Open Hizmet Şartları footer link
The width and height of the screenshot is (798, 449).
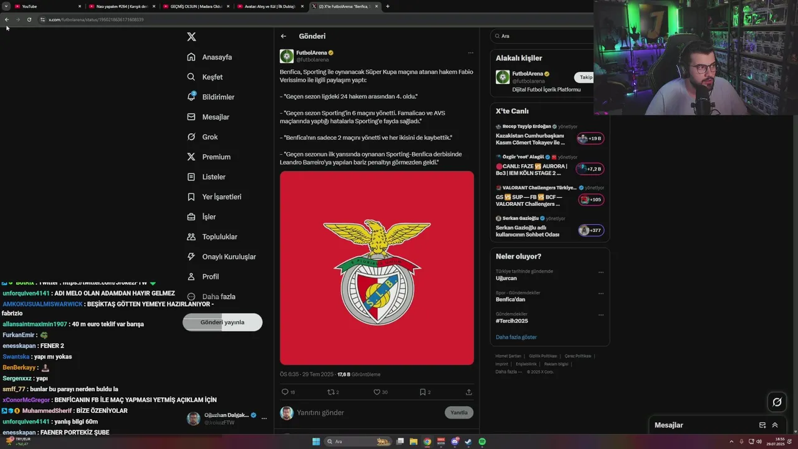point(508,356)
